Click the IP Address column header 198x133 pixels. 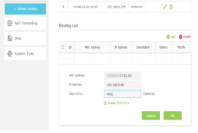pyautogui.click(x=121, y=47)
